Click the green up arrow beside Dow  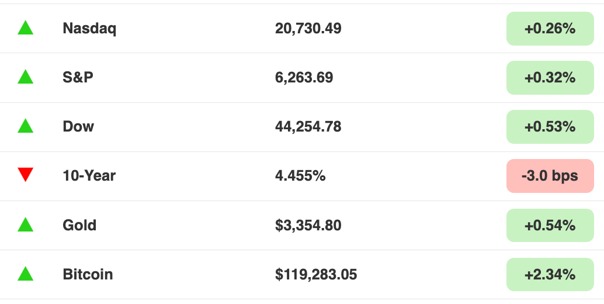pos(26,126)
